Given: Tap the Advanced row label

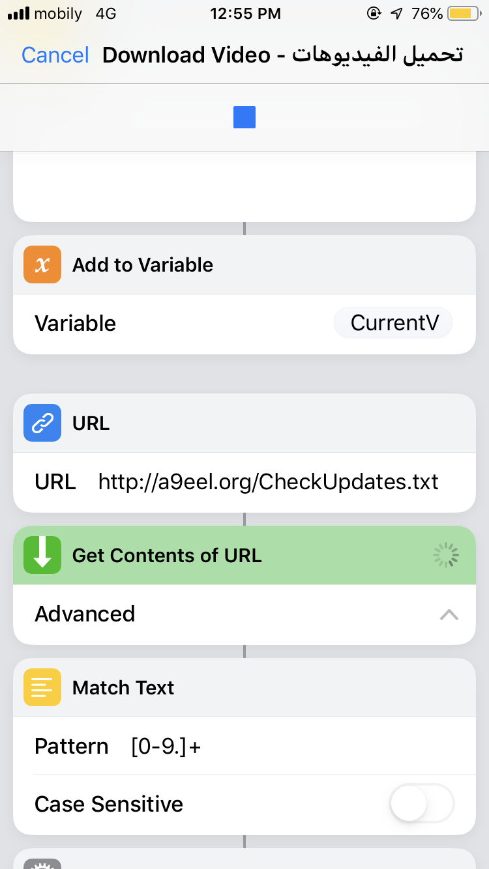Looking at the screenshot, I should click(85, 614).
